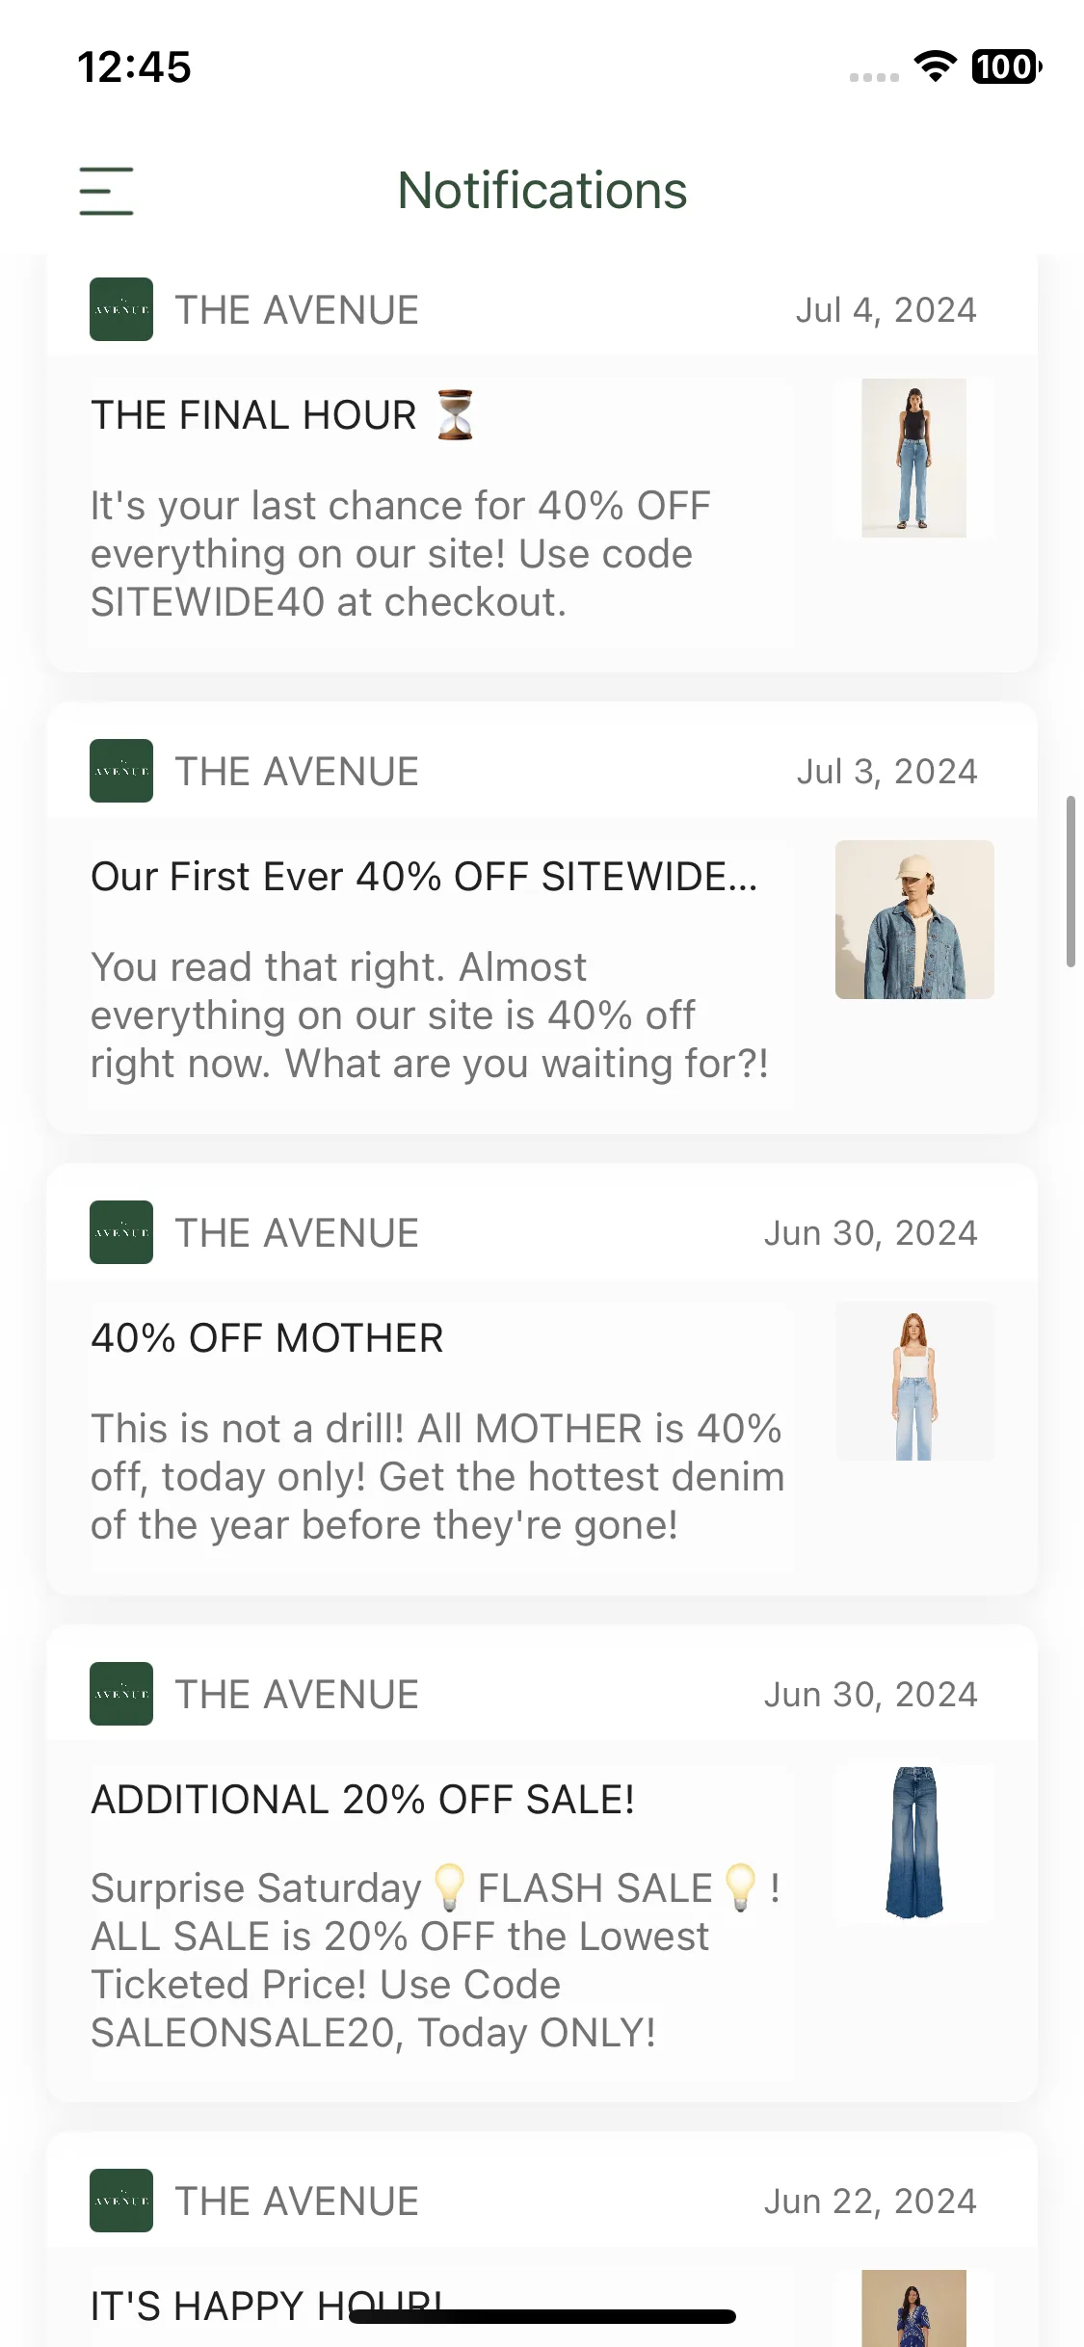The height and width of the screenshot is (2347, 1084).
Task: View the wide-leg flare jeans thumbnail
Action: click(x=914, y=1842)
